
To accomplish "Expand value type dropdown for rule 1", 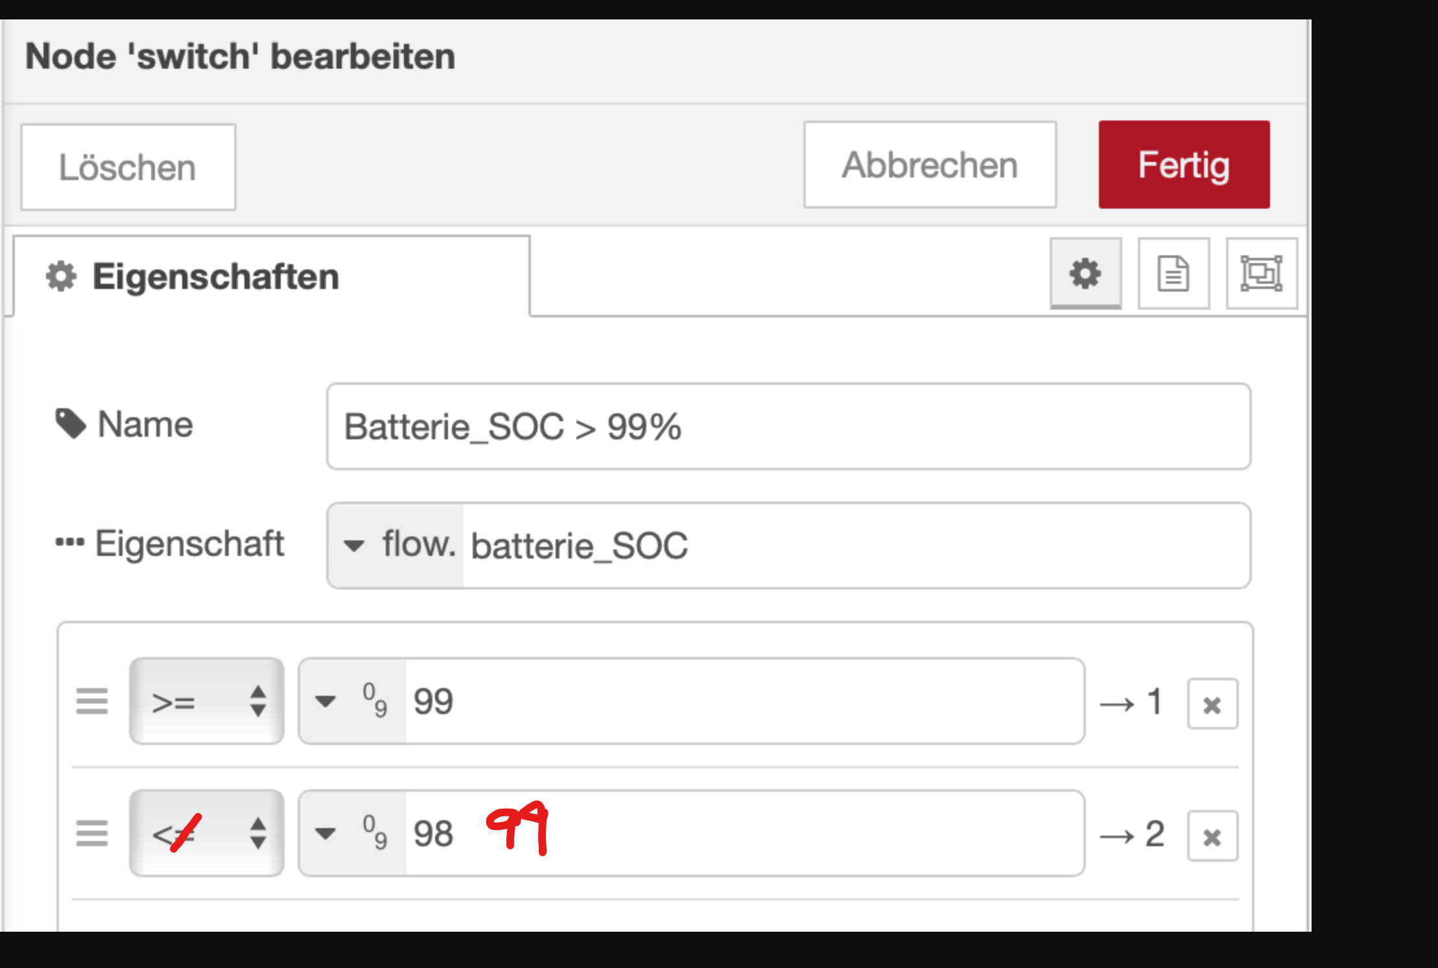I will point(325,701).
